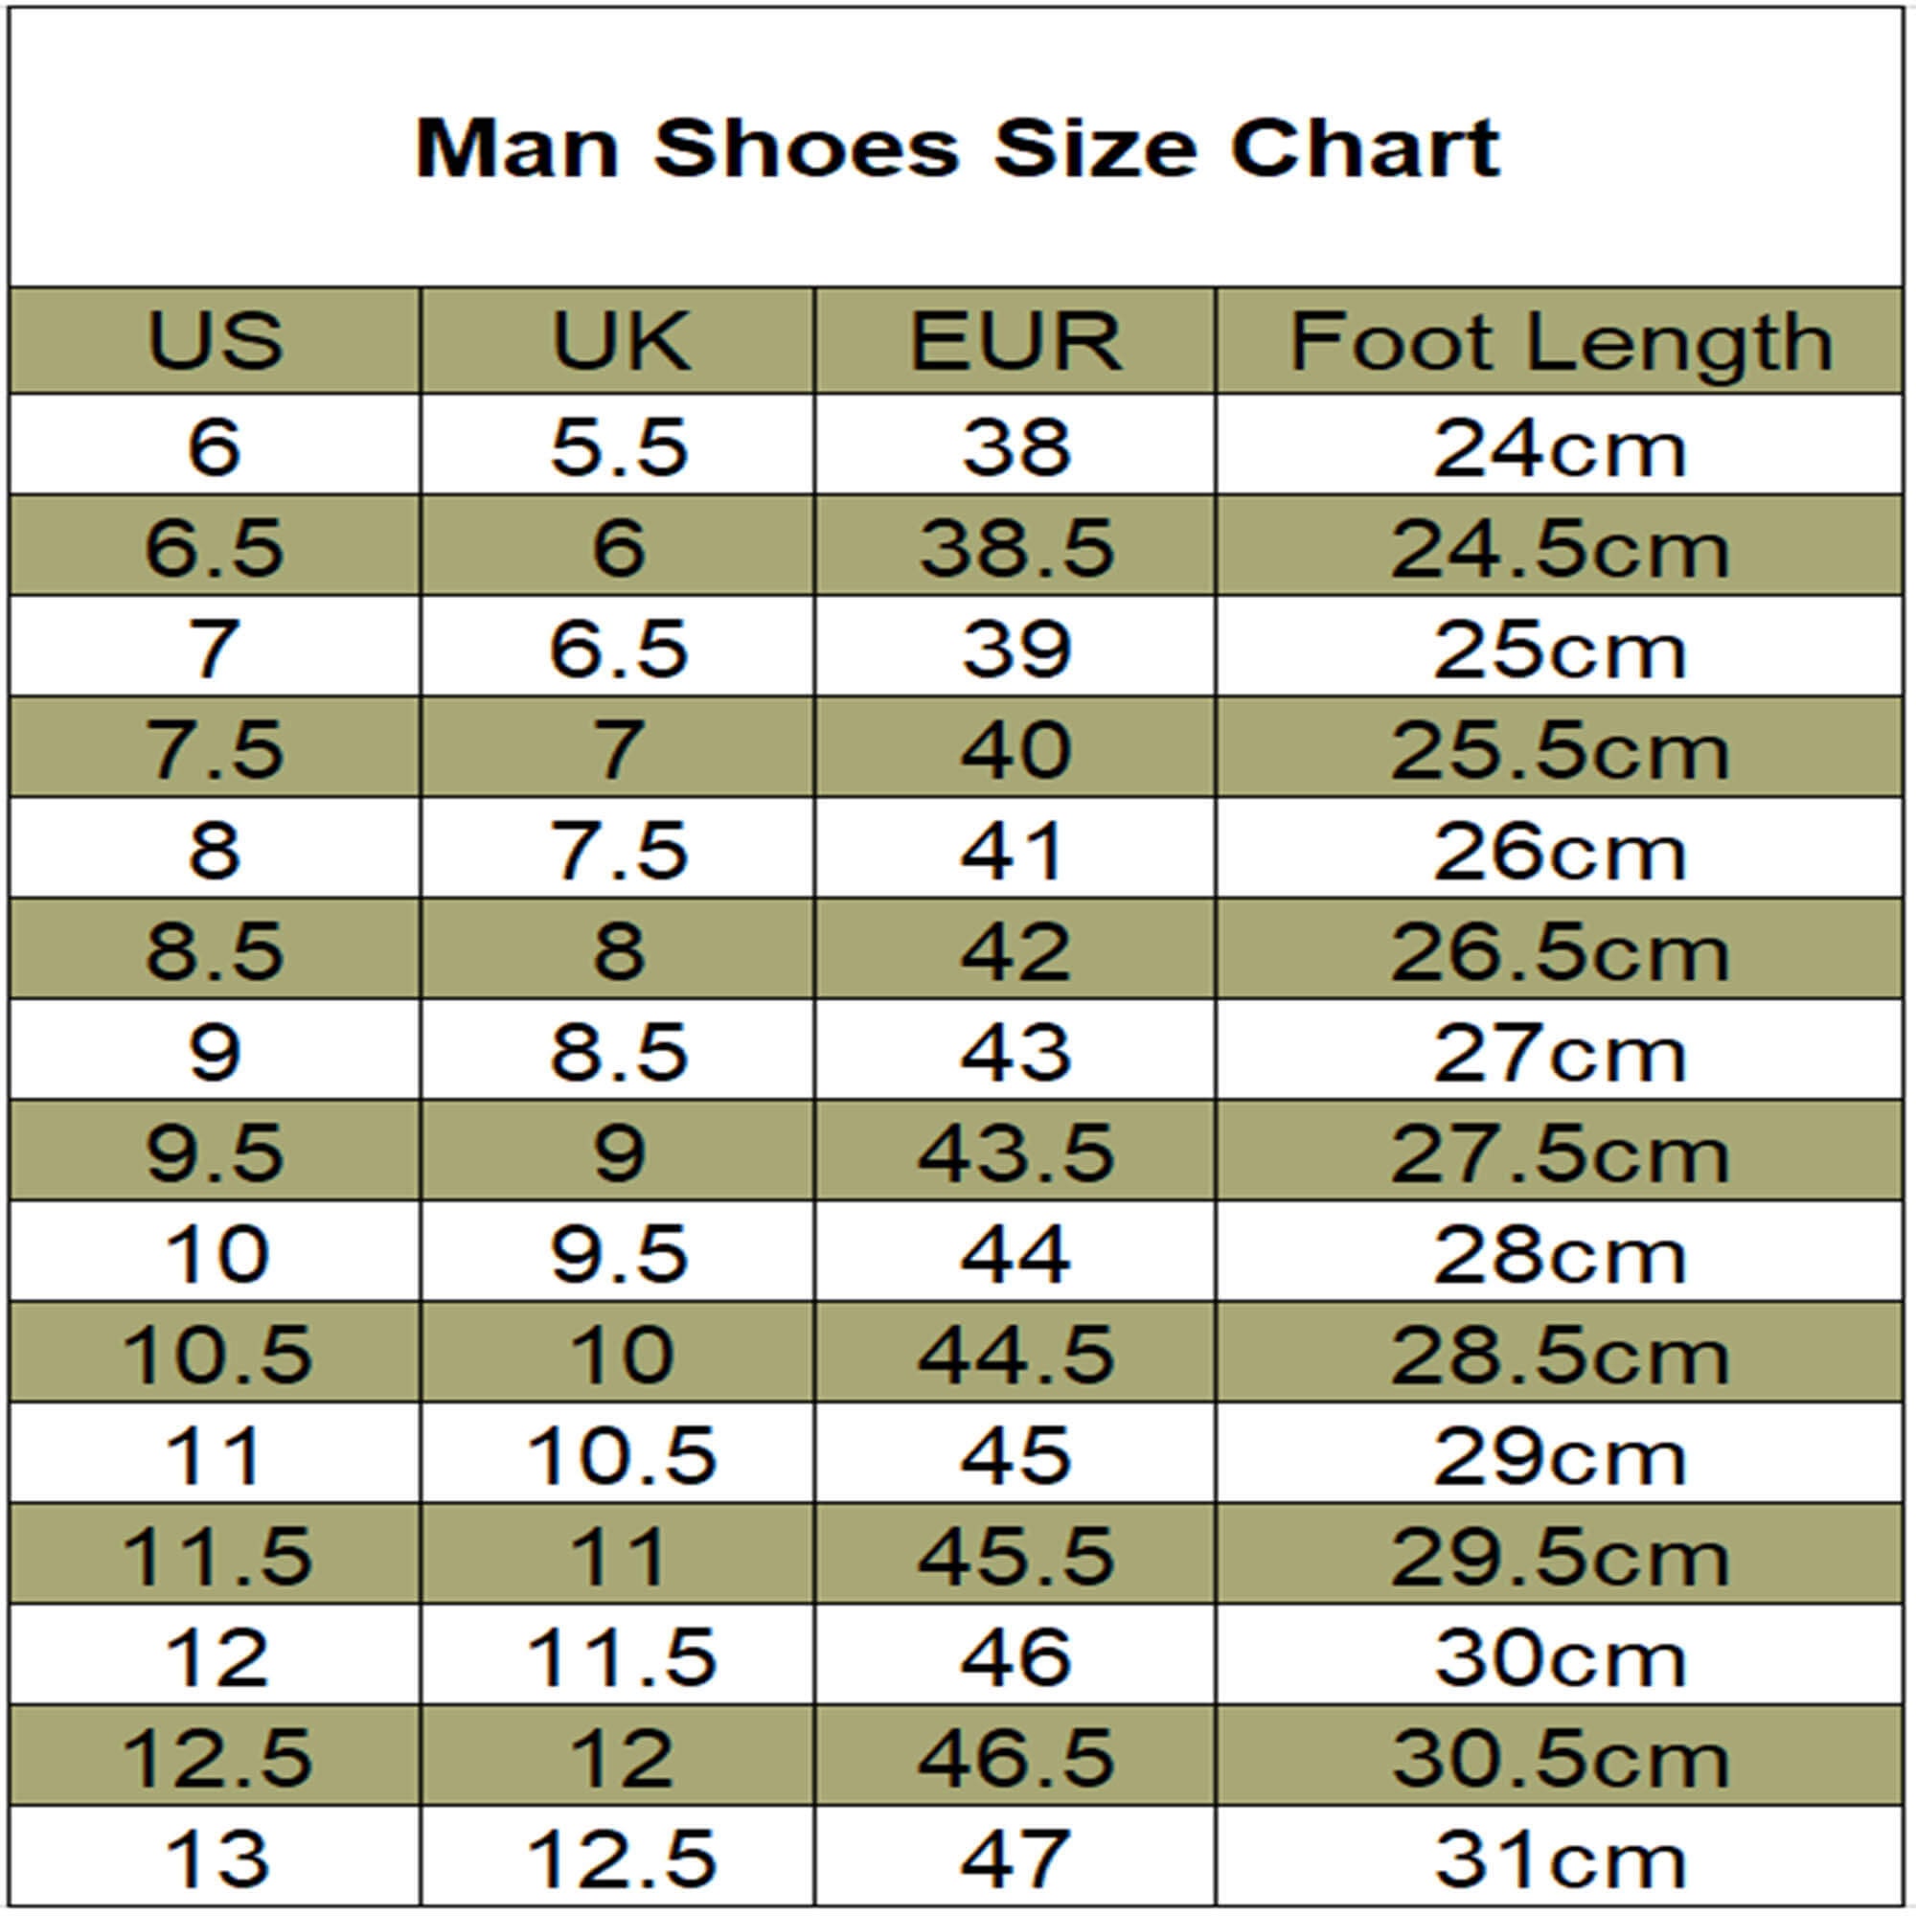Click the 28cm foot length cell
This screenshot has width=1916, height=1916.
click(1561, 1252)
